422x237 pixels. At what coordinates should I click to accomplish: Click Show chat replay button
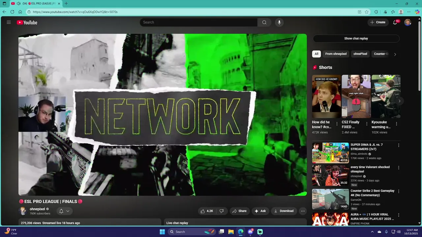[356, 39]
